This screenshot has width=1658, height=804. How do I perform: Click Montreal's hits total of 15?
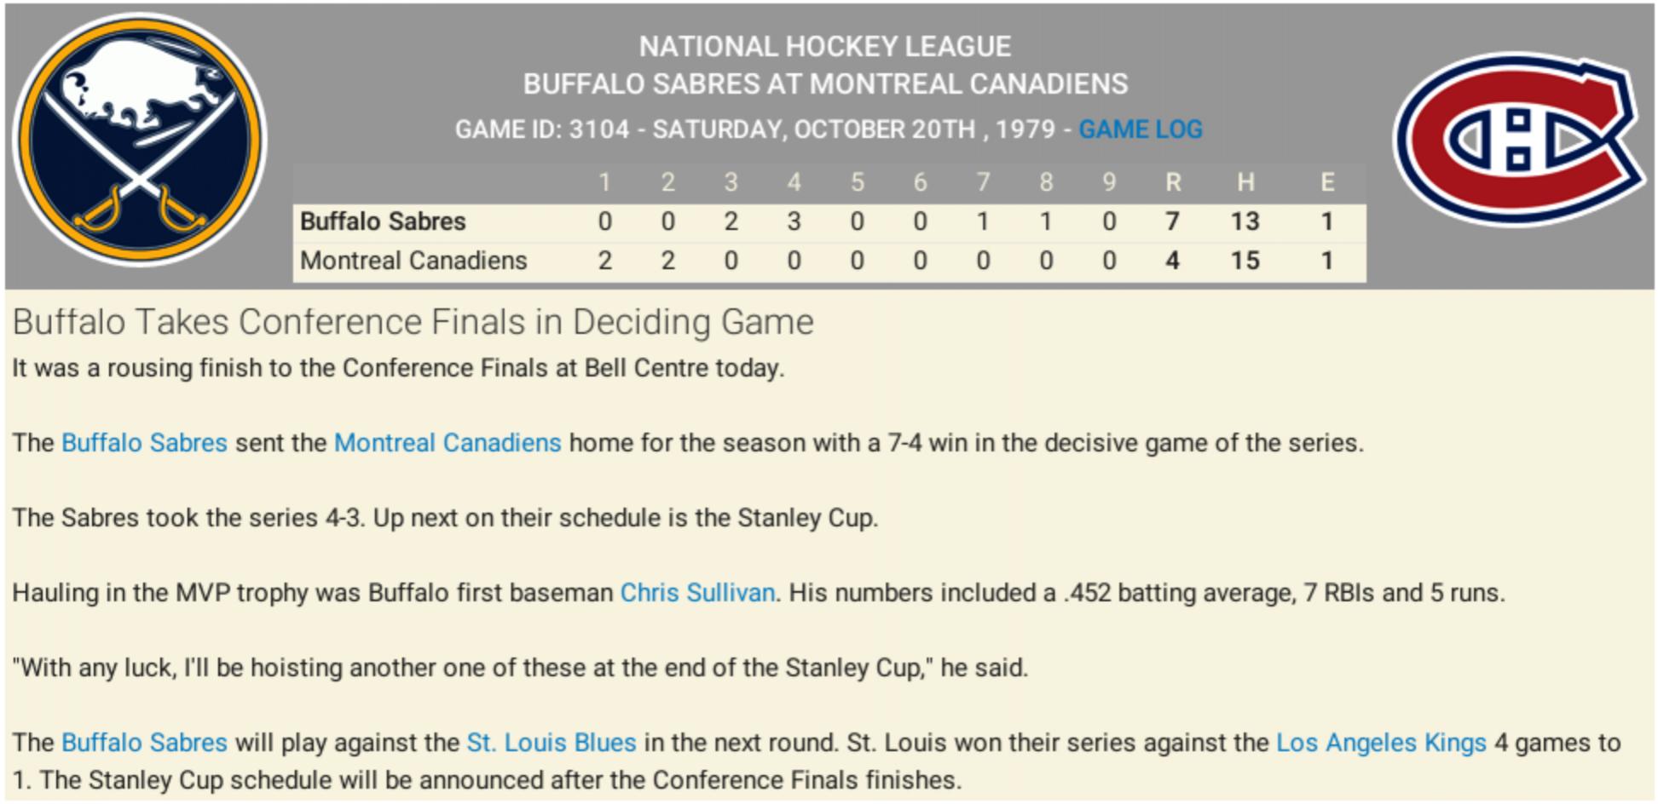click(1245, 261)
